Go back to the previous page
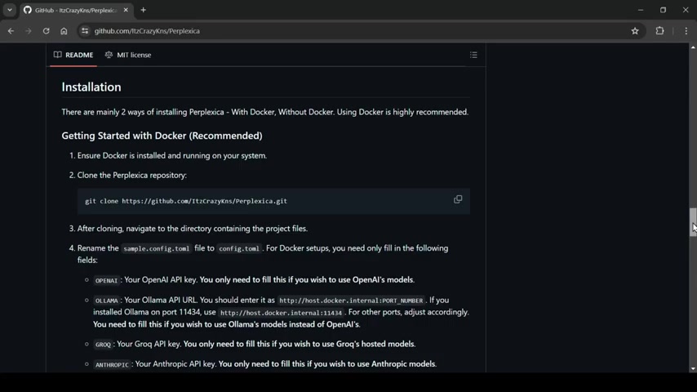The height and width of the screenshot is (392, 697). click(x=11, y=31)
